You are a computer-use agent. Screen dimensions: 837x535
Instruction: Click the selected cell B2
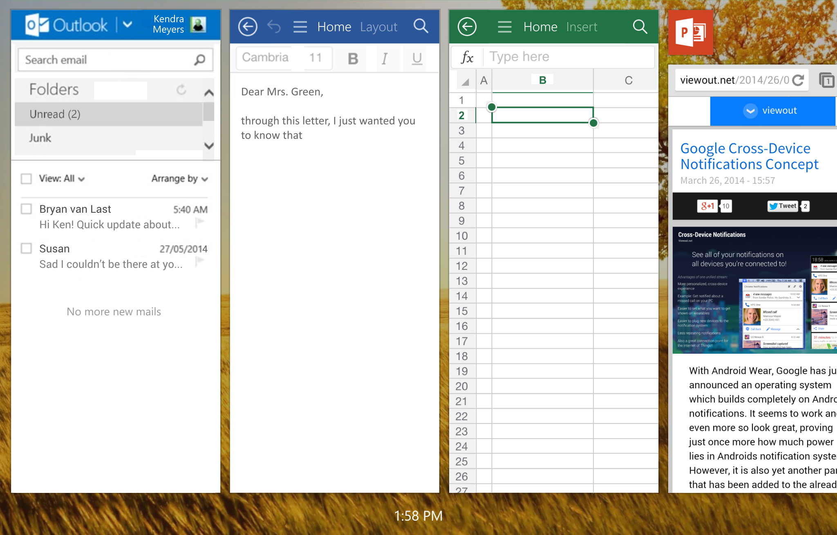(542, 115)
